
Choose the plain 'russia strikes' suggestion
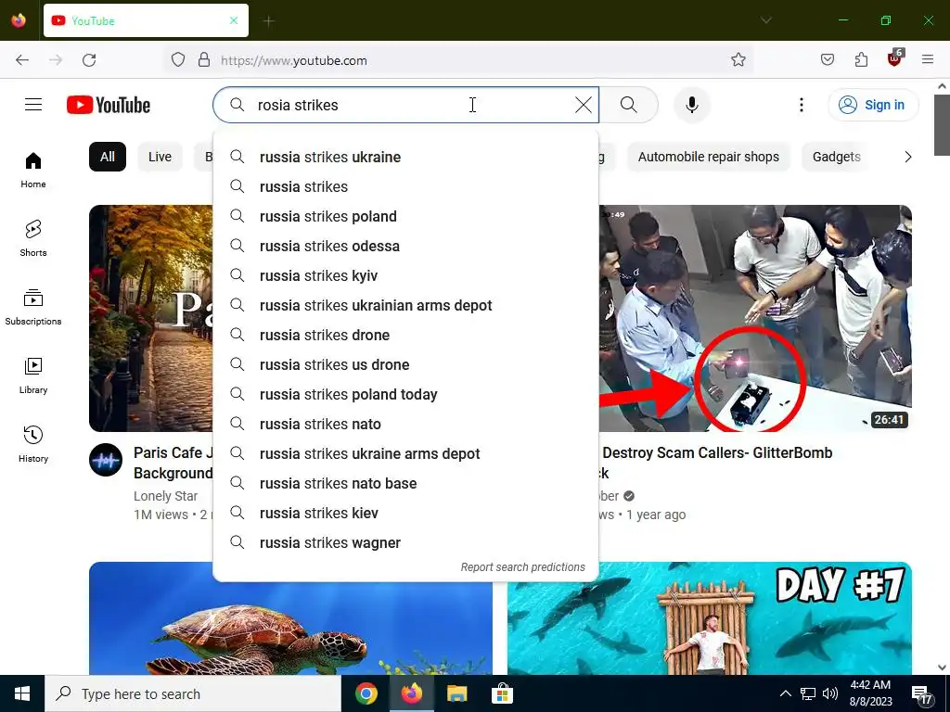click(406, 186)
